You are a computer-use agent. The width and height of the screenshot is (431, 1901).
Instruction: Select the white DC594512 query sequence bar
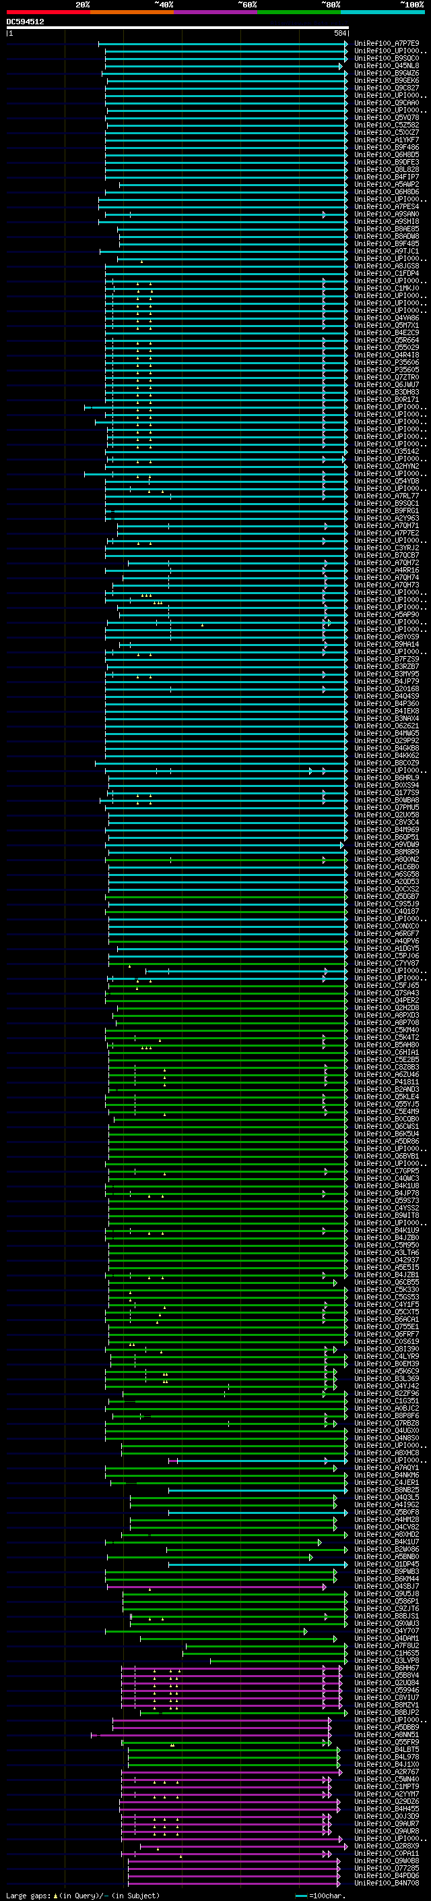tap(178, 28)
